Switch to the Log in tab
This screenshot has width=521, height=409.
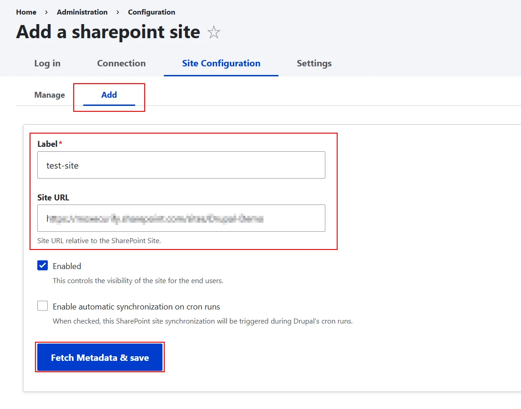pos(47,64)
